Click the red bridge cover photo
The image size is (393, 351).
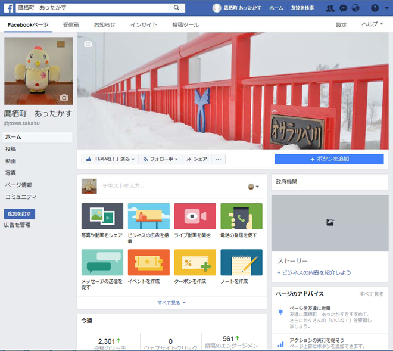point(233,91)
